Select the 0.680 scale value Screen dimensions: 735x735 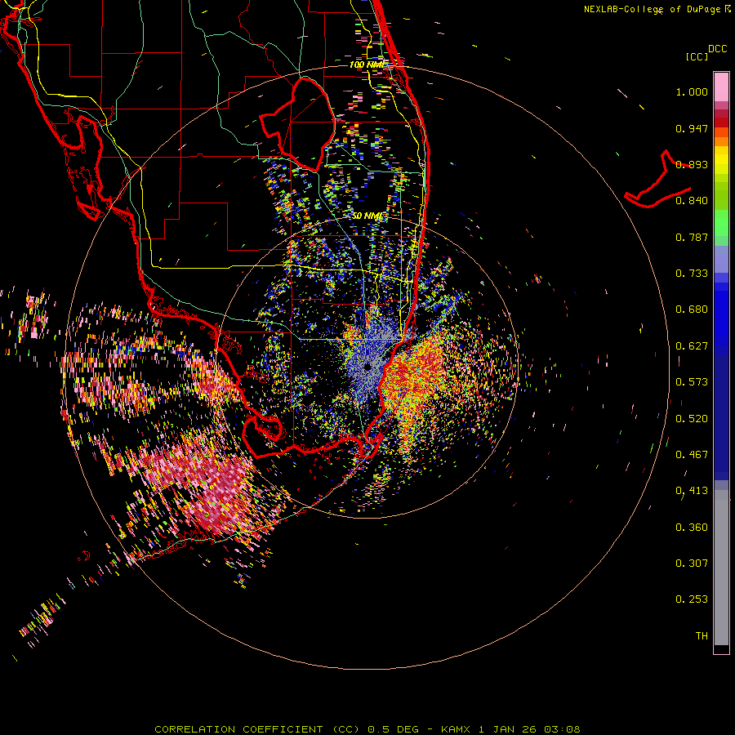pos(692,310)
